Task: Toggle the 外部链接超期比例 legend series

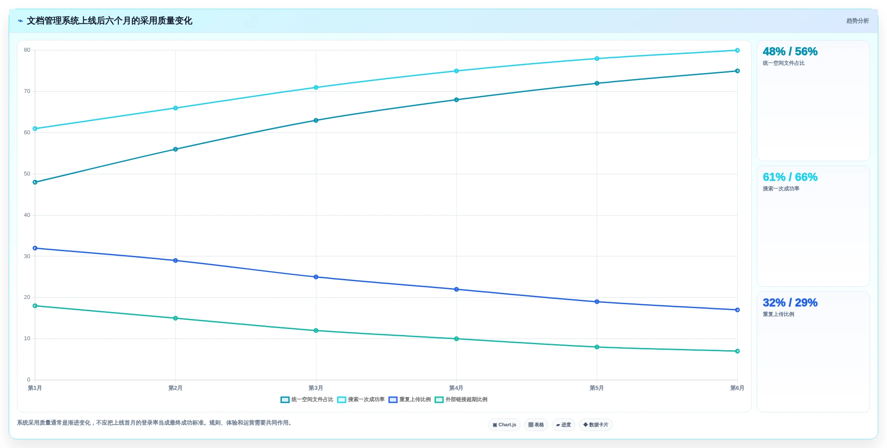Action: point(461,400)
